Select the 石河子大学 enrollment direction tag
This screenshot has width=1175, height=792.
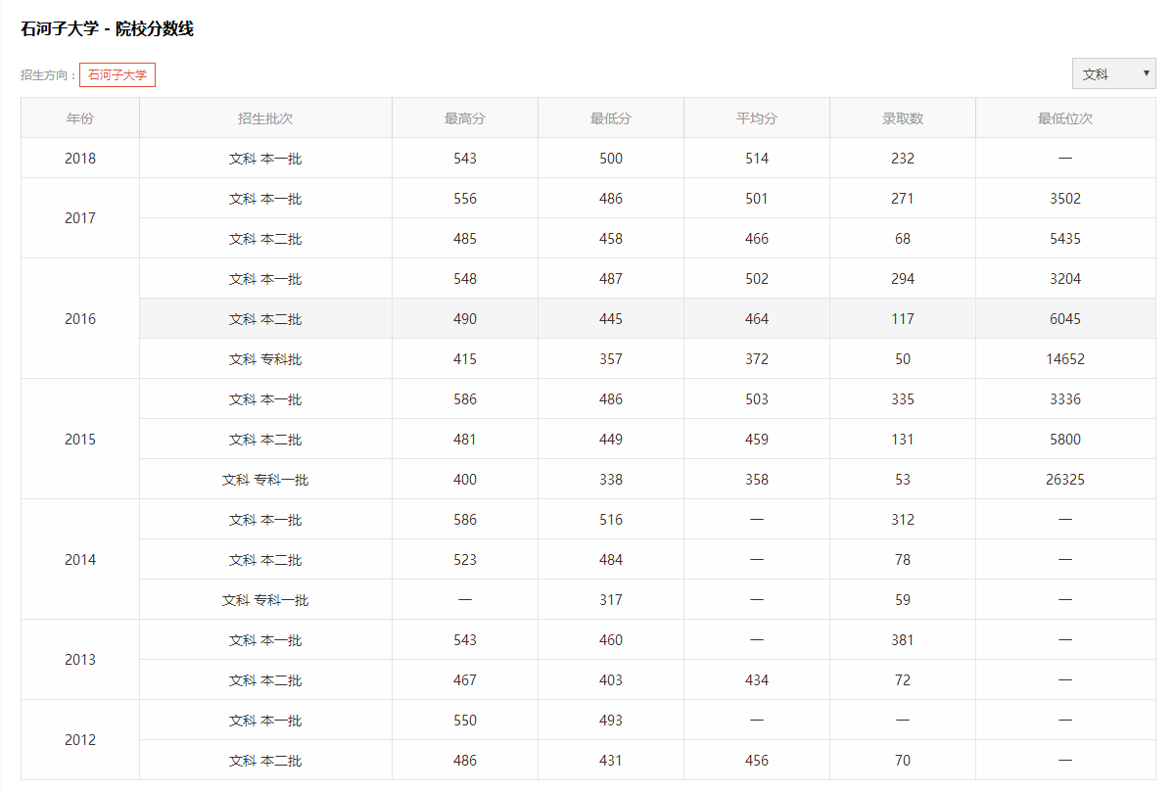(x=117, y=74)
